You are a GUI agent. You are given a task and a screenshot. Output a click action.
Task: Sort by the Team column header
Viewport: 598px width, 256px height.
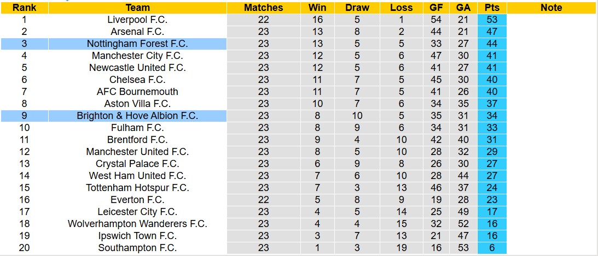[137, 8]
